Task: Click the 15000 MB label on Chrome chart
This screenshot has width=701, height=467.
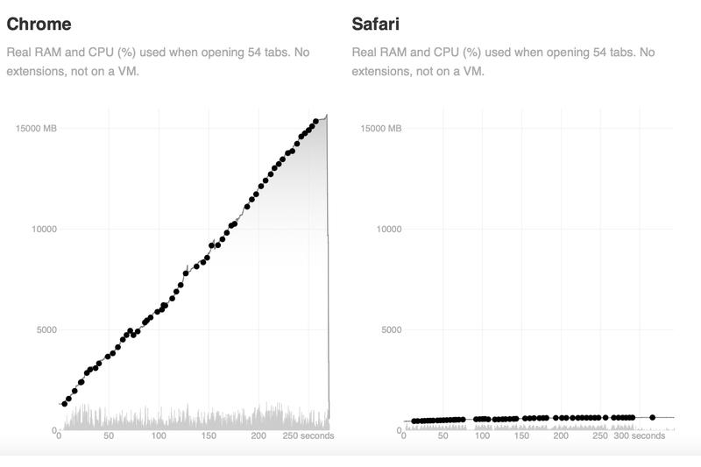Action: coord(36,128)
